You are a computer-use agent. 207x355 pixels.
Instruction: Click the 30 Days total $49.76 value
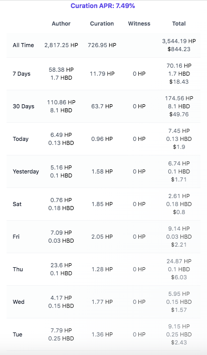click(179, 114)
